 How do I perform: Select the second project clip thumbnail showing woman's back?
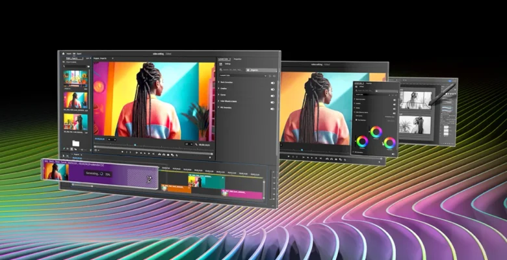75,100
